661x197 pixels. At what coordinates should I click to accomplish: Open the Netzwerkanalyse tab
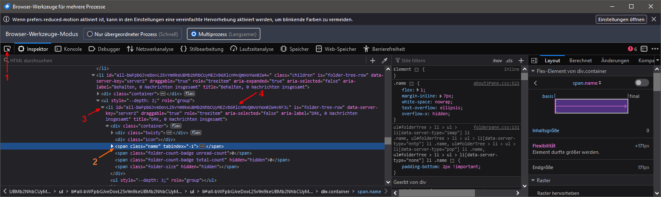click(150, 49)
